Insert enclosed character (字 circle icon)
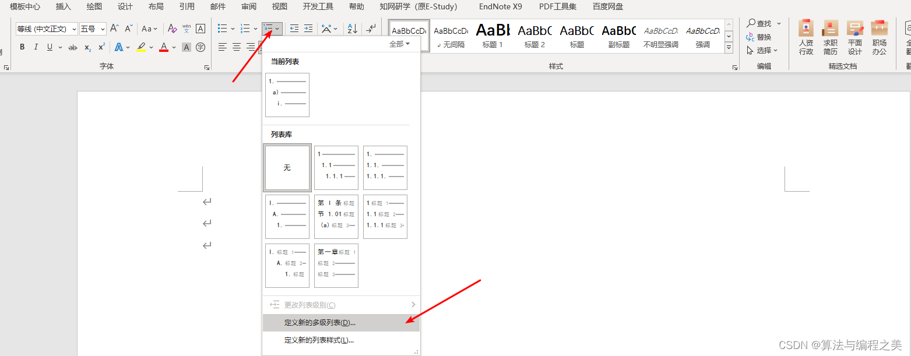This screenshot has height=356, width=911. tap(201, 47)
